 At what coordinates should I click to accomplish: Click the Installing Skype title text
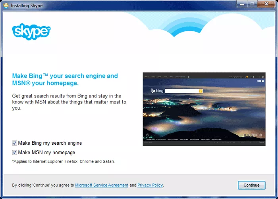click(27, 6)
